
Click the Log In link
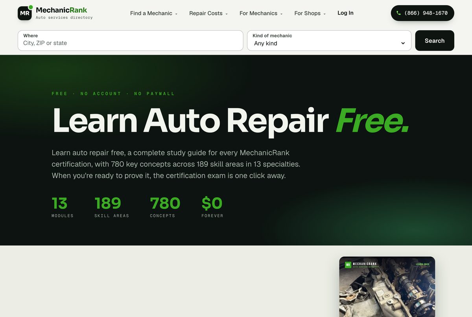(345, 13)
